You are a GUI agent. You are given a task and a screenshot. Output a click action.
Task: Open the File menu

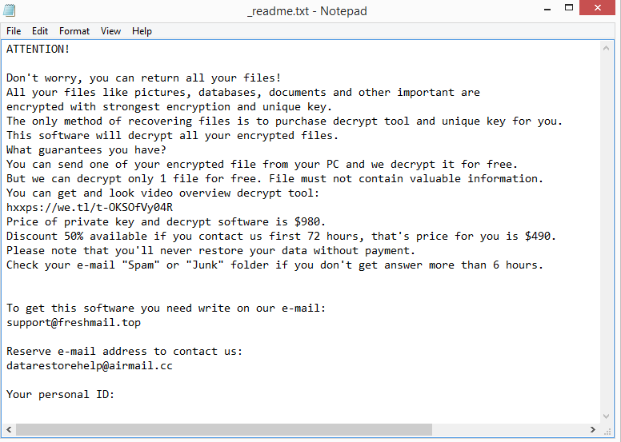coord(14,31)
